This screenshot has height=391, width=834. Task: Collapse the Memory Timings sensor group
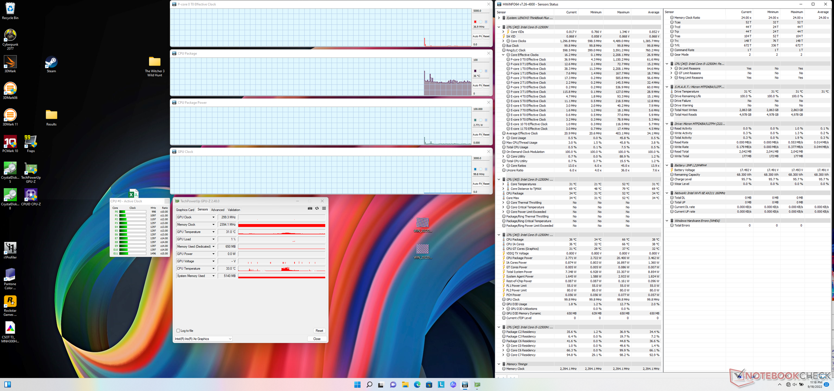coord(499,364)
